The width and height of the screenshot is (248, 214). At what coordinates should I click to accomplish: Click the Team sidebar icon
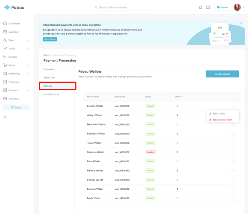click(5, 40)
